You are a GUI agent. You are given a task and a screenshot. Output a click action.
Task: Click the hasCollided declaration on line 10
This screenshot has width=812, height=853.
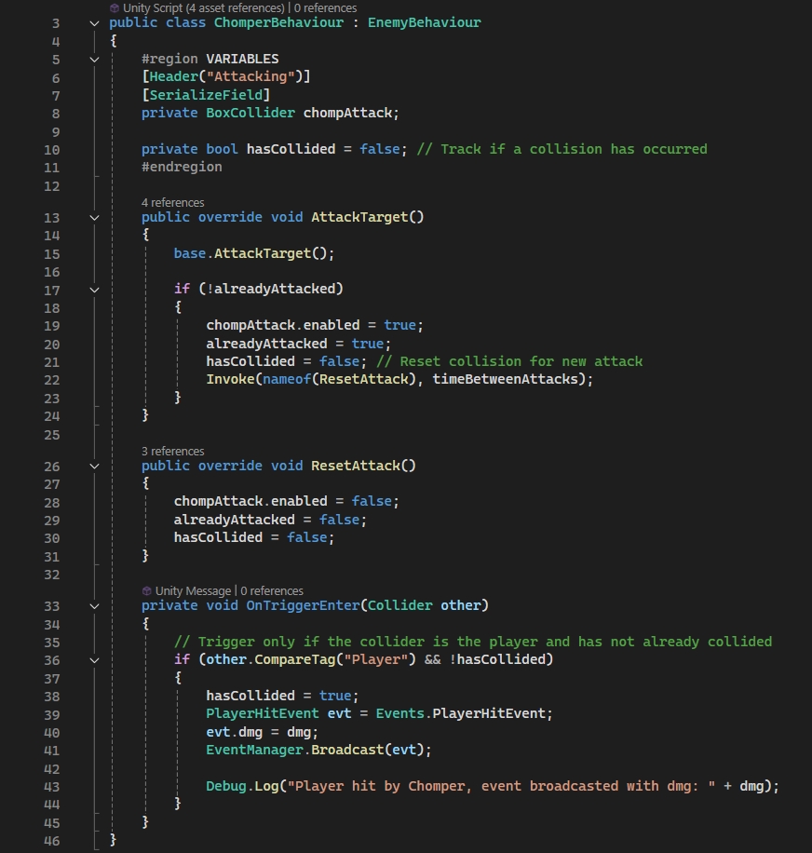click(x=291, y=149)
